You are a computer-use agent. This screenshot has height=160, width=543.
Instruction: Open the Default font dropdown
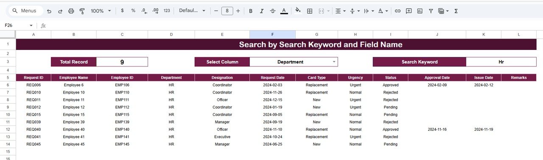click(192, 11)
